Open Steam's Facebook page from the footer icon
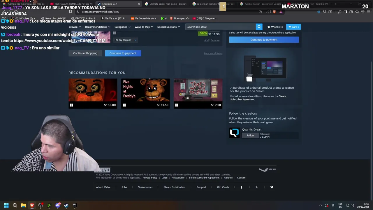This screenshot has height=210, width=373. (x=242, y=187)
